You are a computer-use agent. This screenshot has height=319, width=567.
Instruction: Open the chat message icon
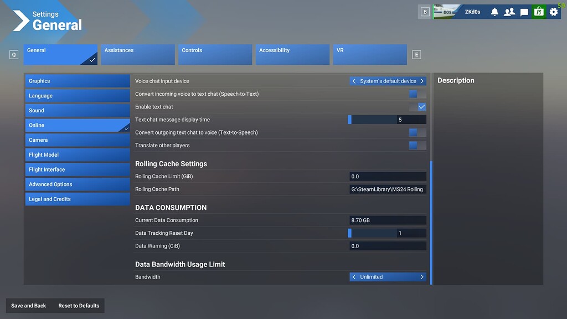tap(524, 12)
